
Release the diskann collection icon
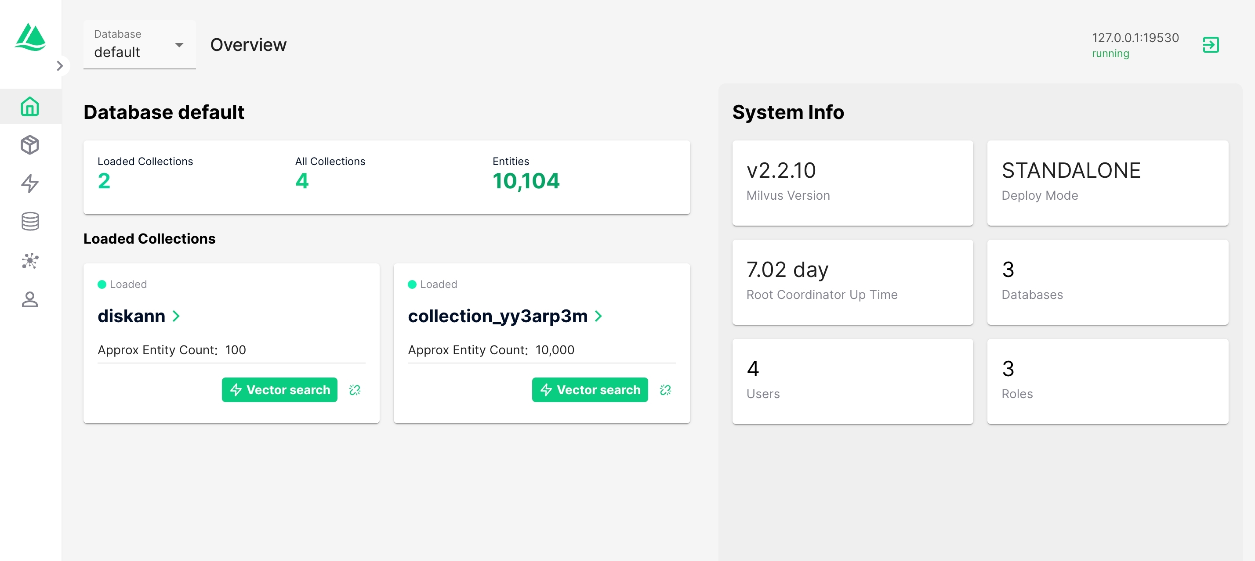(355, 390)
